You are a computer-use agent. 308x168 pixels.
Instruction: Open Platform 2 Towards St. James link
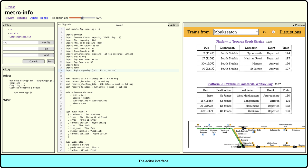click(240, 84)
